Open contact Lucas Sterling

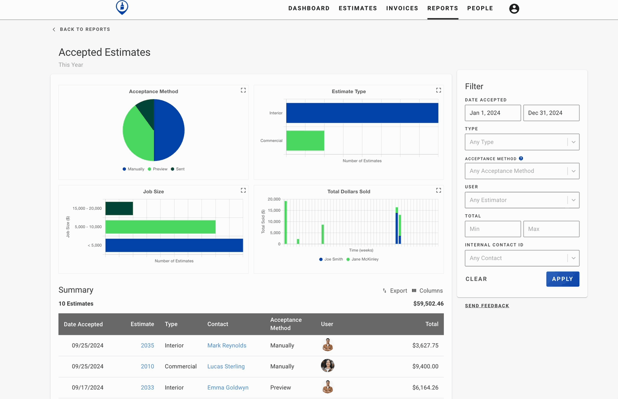[226, 366]
